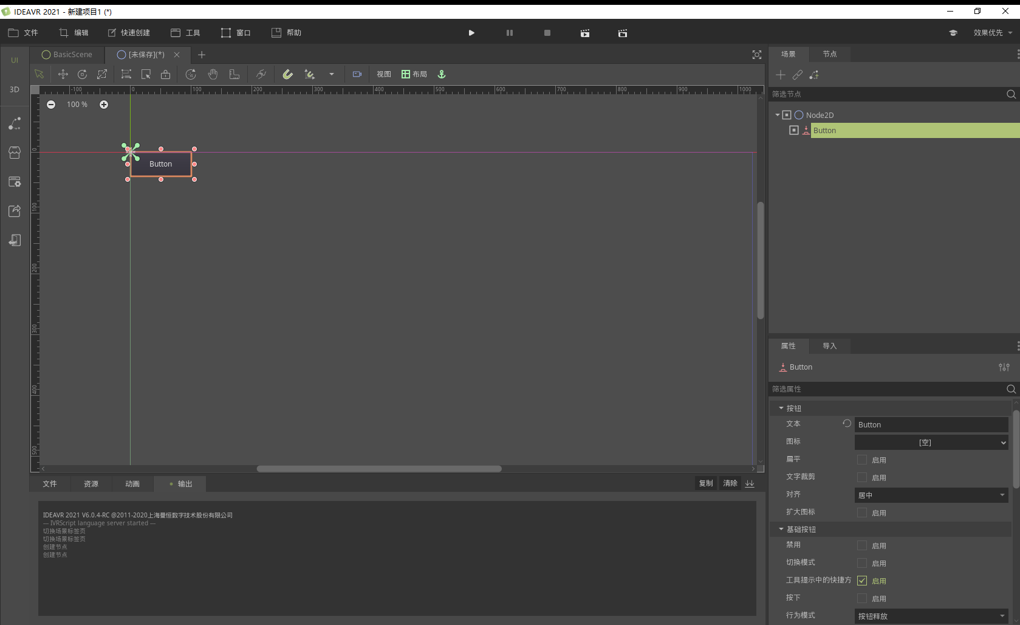This screenshot has width=1020, height=625.
Task: Click the blue camera preview icon
Action: point(357,74)
